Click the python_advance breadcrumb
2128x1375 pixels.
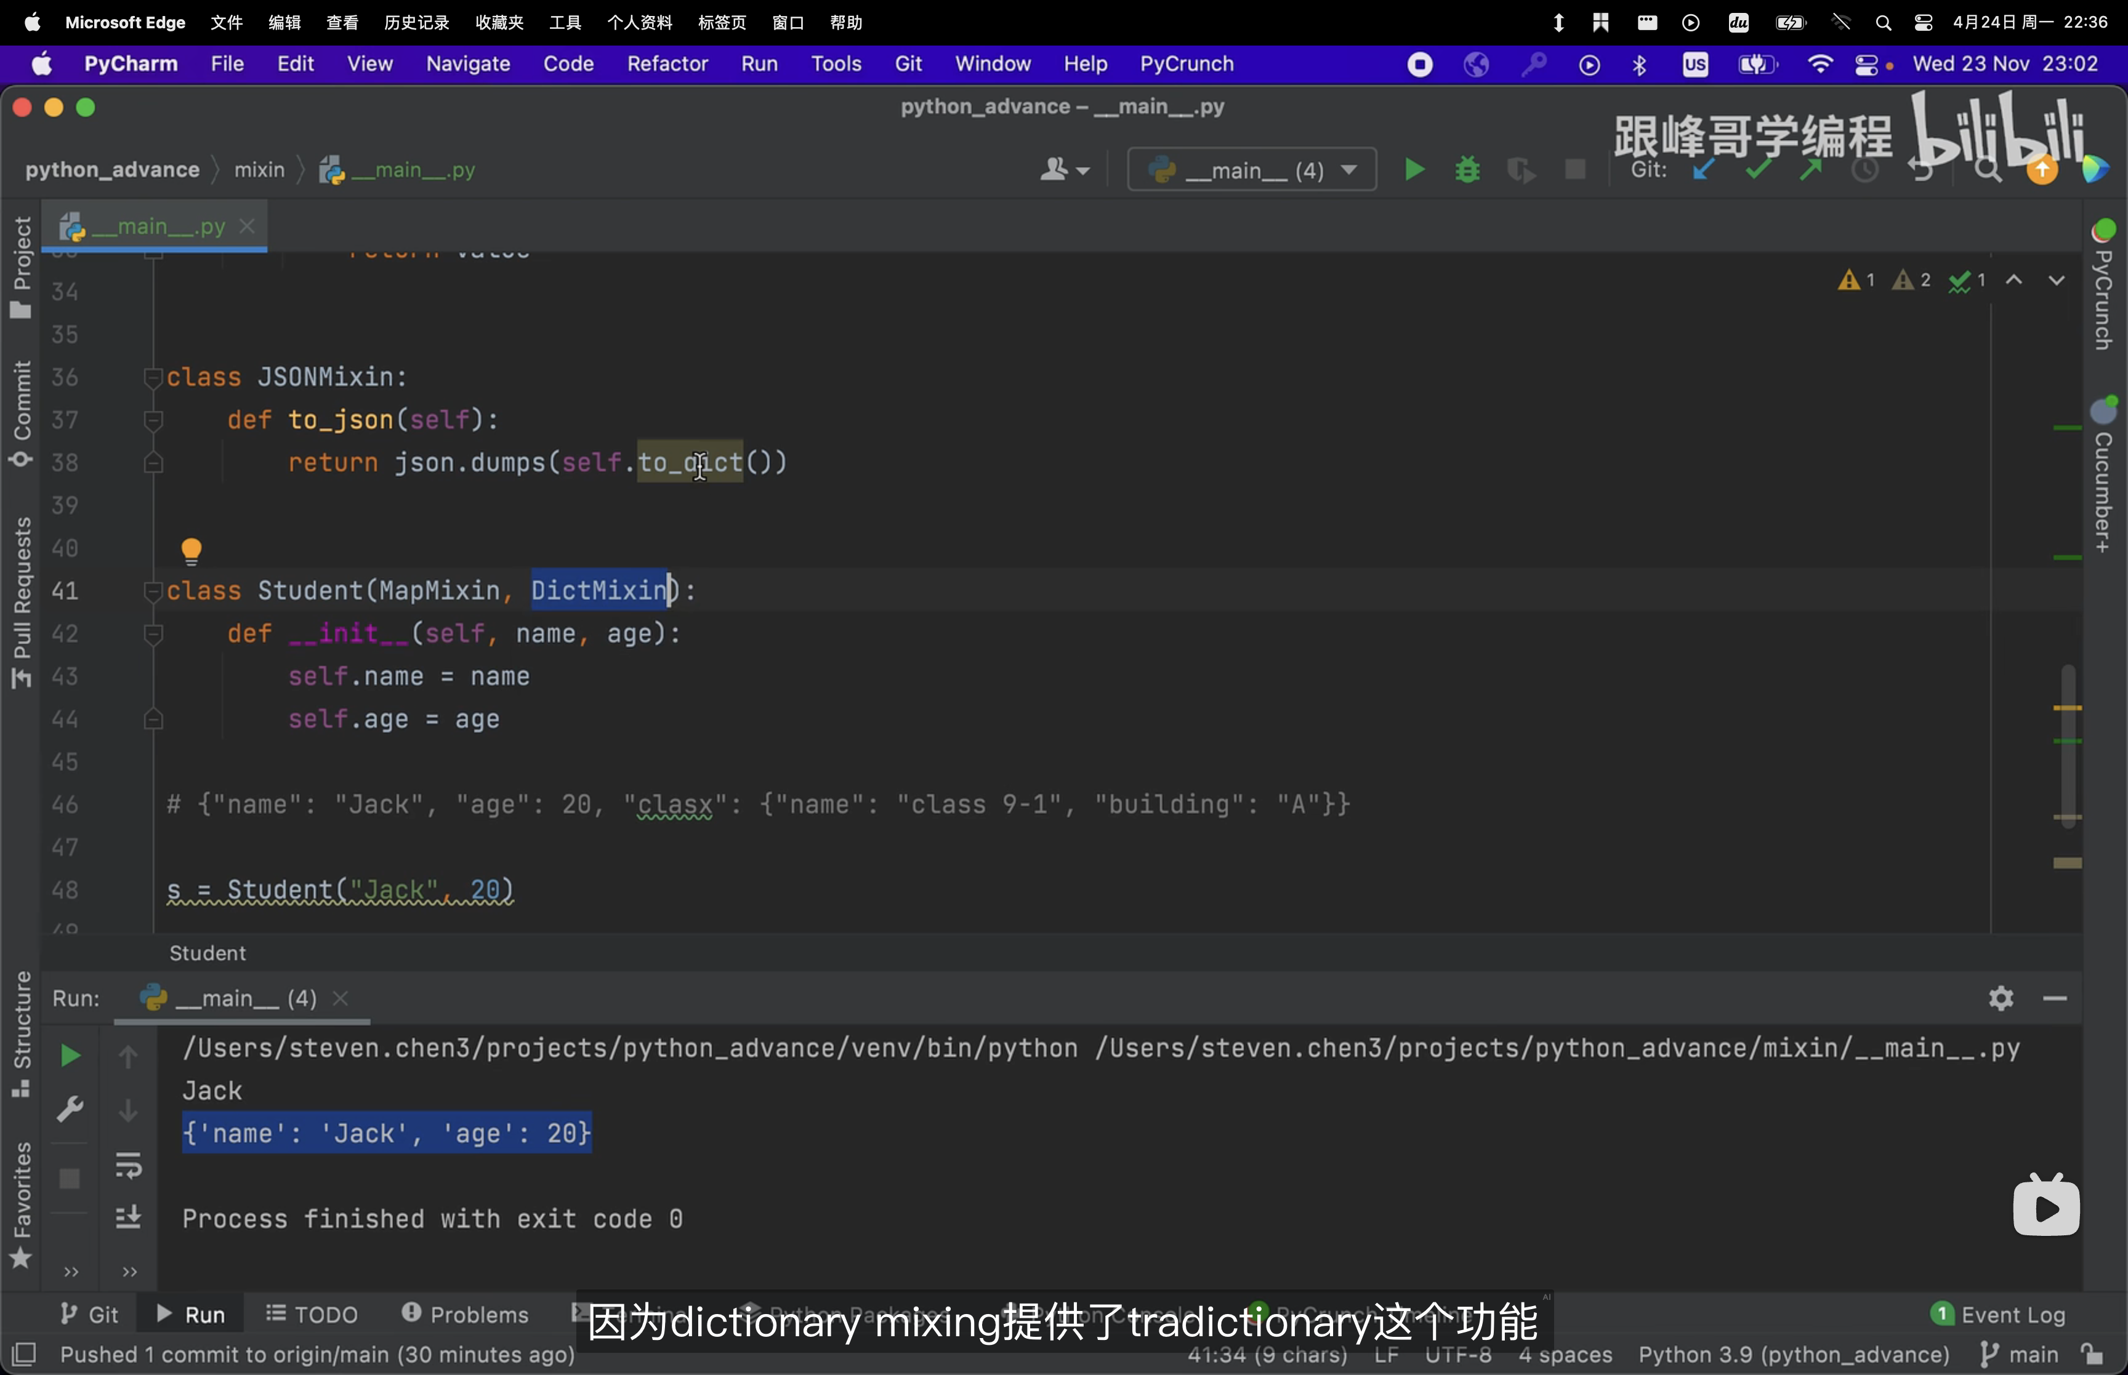pos(113,170)
